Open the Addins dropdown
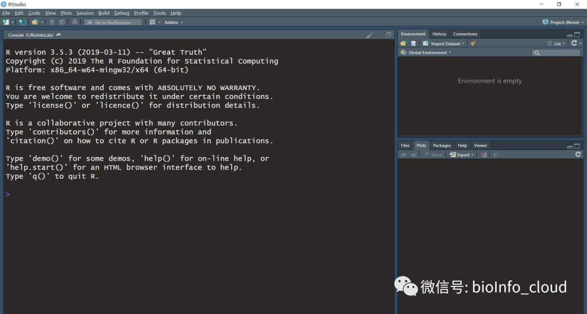The height and width of the screenshot is (314, 587). pos(174,22)
